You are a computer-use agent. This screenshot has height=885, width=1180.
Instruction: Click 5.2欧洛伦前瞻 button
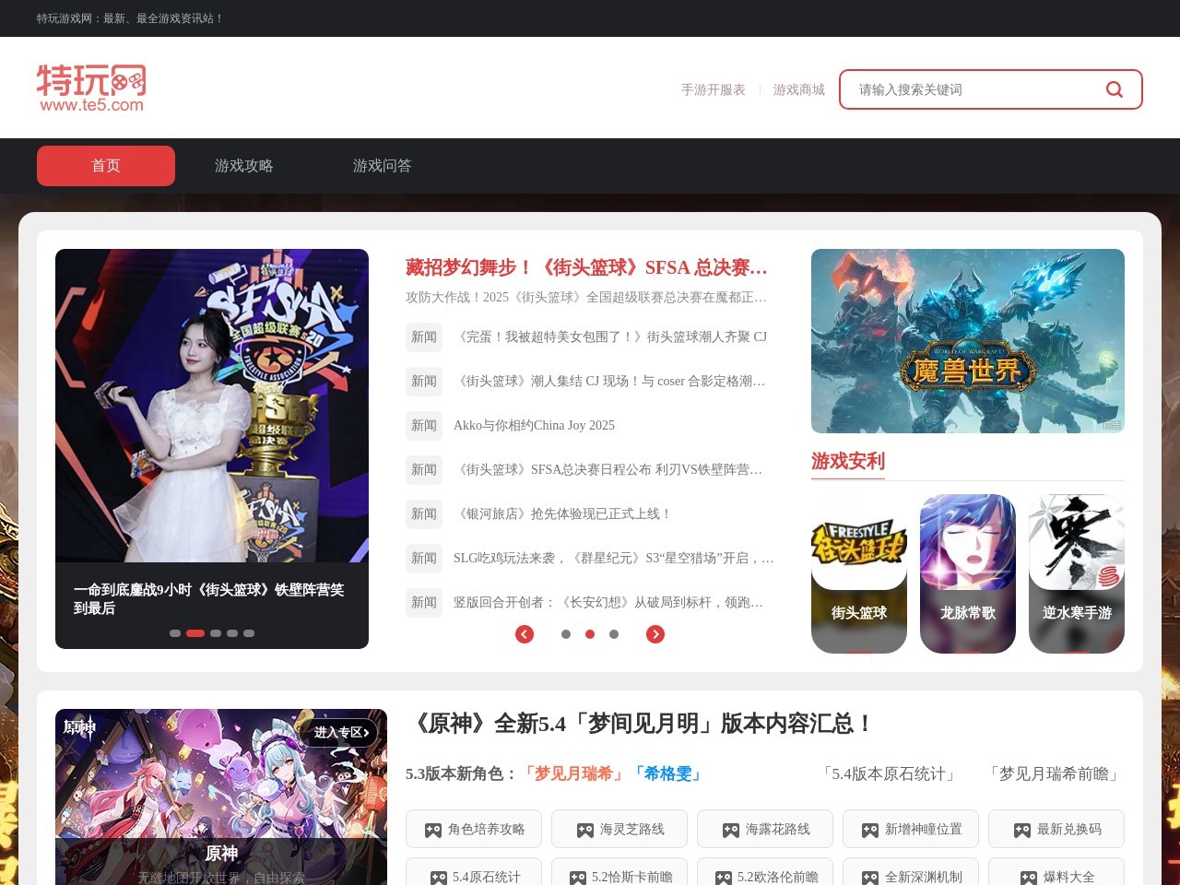coord(765,872)
